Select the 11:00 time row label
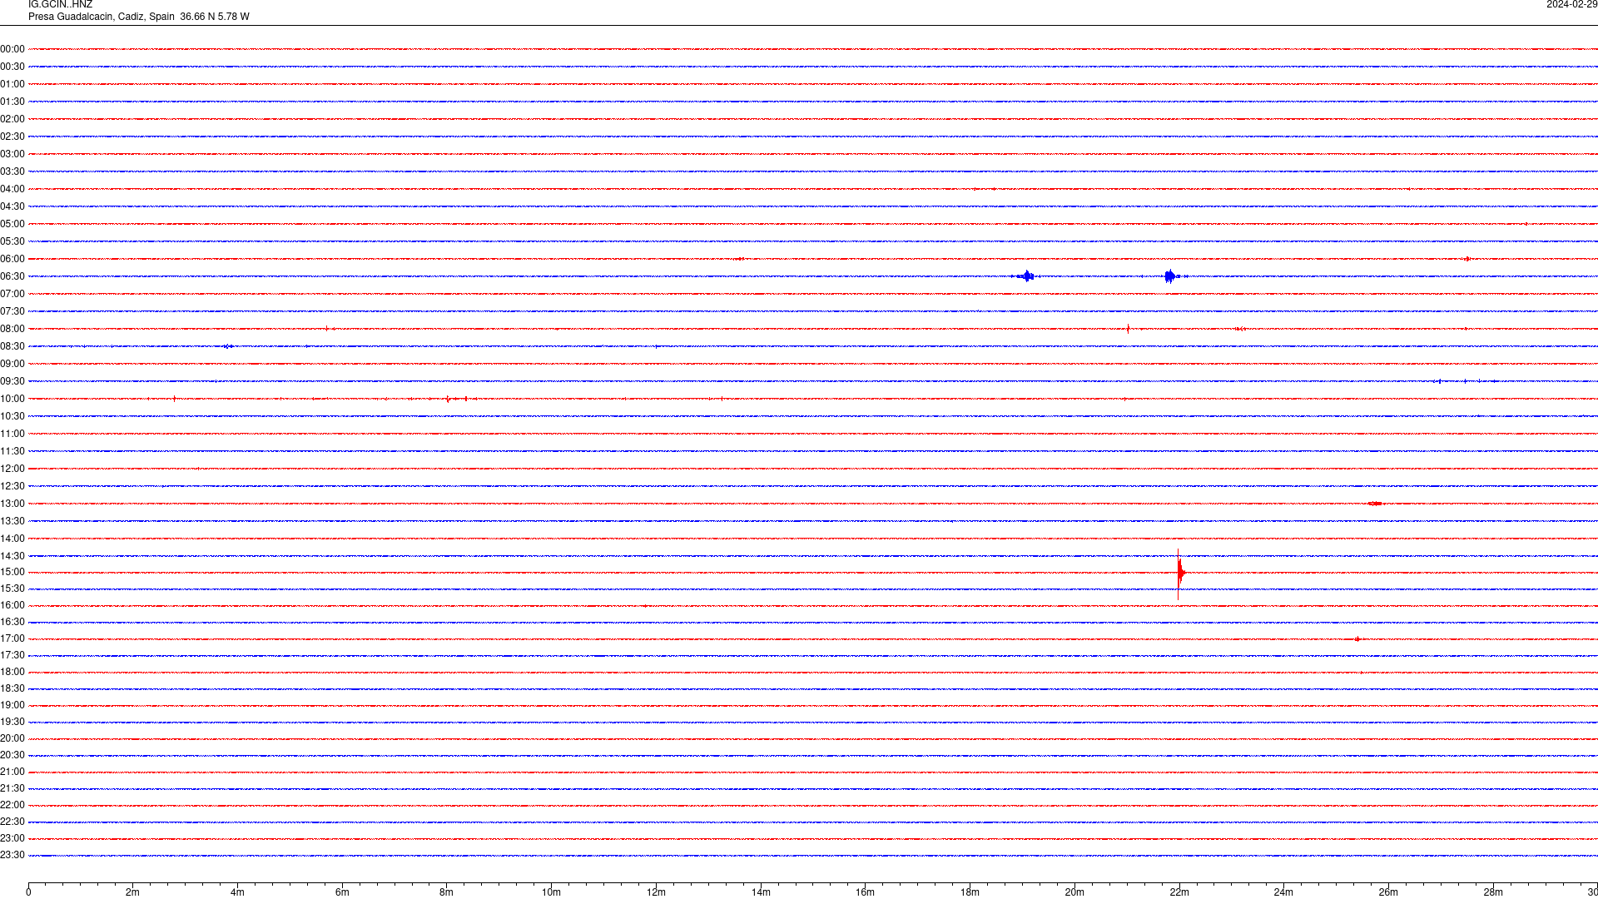The image size is (1598, 899). click(12, 434)
